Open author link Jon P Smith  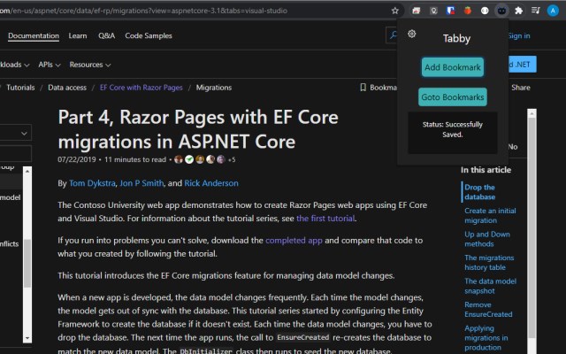coord(141,183)
